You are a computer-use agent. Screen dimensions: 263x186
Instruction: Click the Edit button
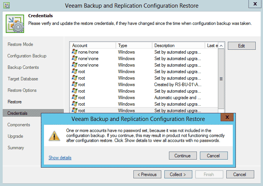tap(242, 46)
